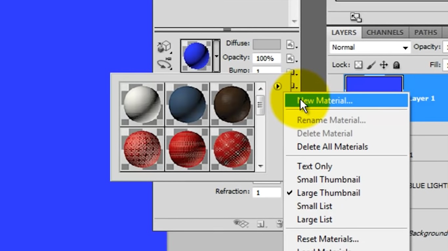
Task: Select Delete All Materials
Action: tap(332, 147)
